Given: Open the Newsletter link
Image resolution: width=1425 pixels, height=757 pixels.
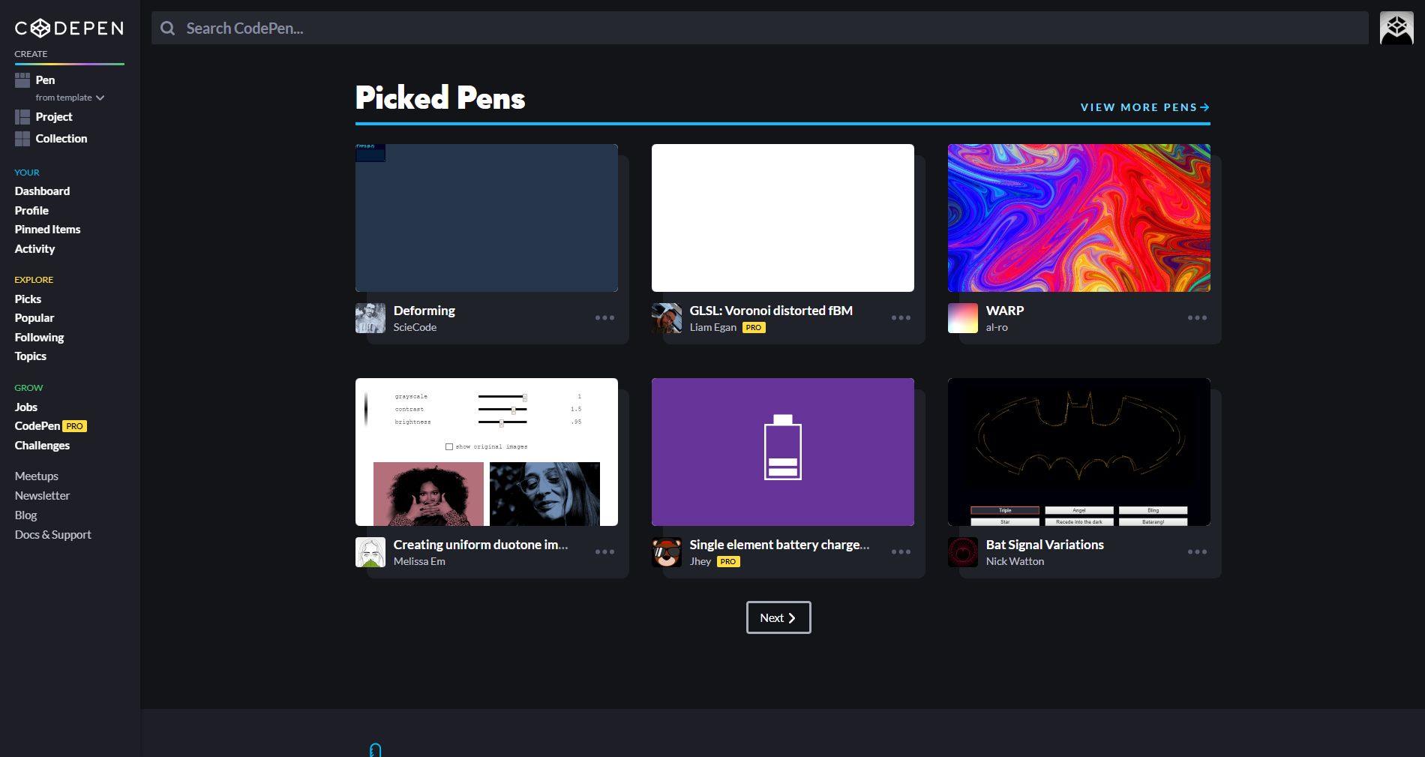Looking at the screenshot, I should pyautogui.click(x=42, y=496).
